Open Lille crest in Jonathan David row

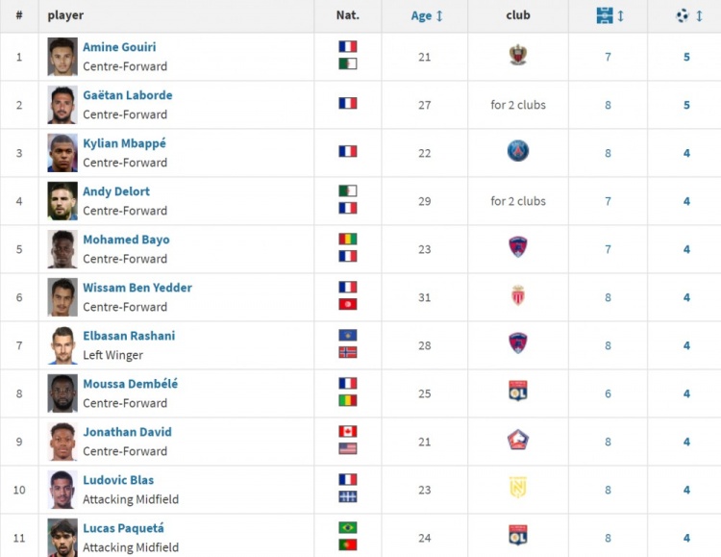tap(518, 440)
